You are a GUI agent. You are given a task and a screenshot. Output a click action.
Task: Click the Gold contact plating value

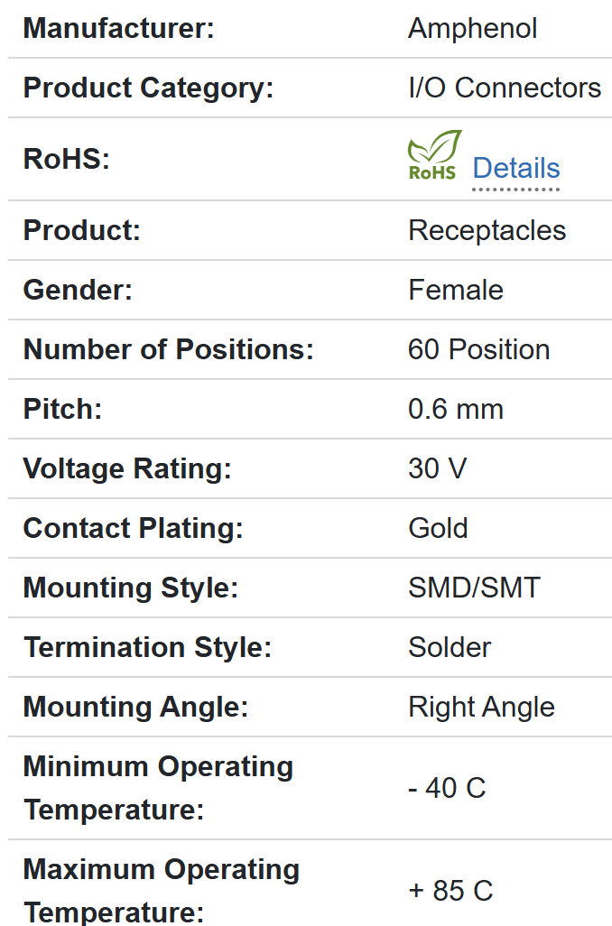point(438,528)
